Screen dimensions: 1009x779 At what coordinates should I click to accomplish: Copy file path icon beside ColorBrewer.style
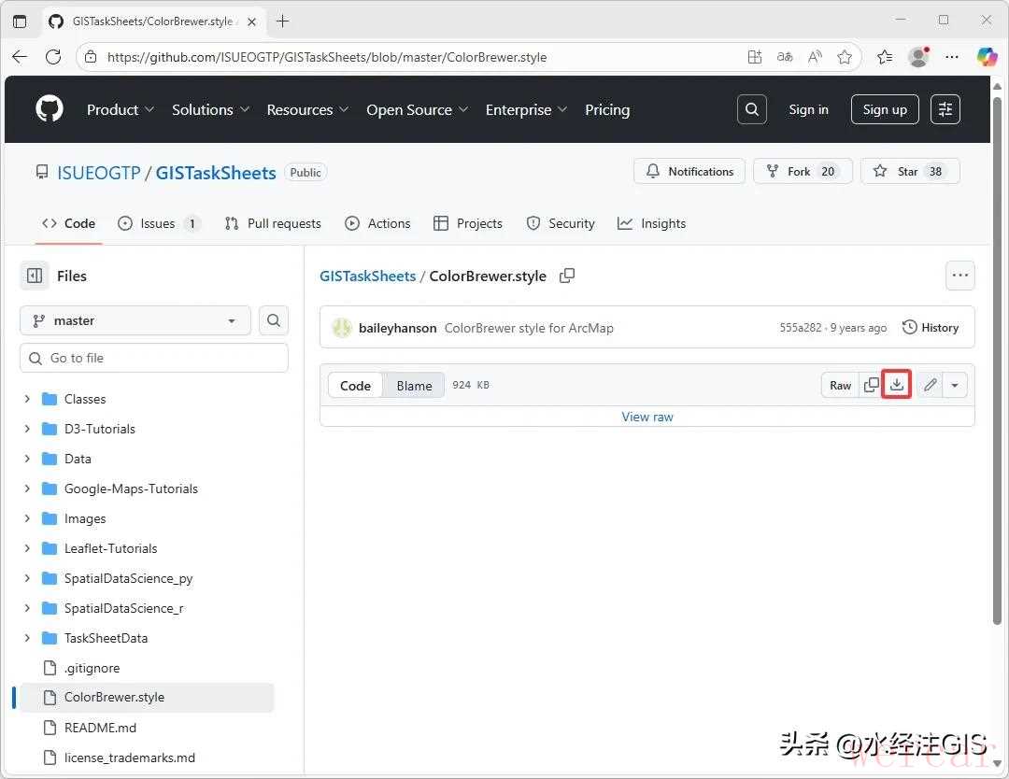(567, 276)
